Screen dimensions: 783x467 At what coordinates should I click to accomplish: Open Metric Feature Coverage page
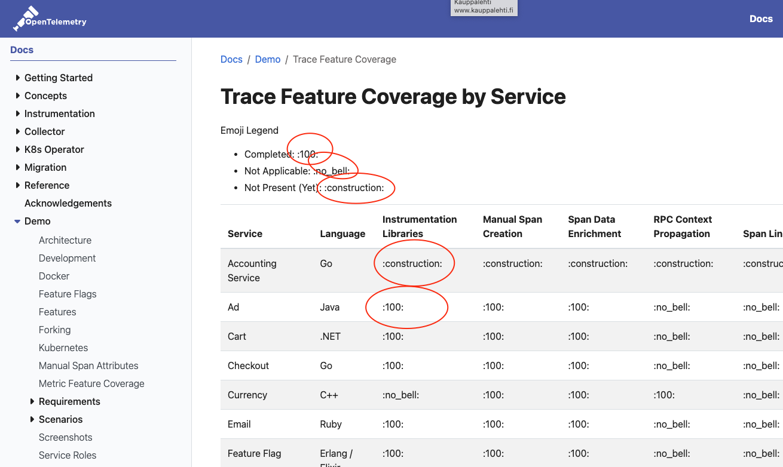[x=91, y=383]
